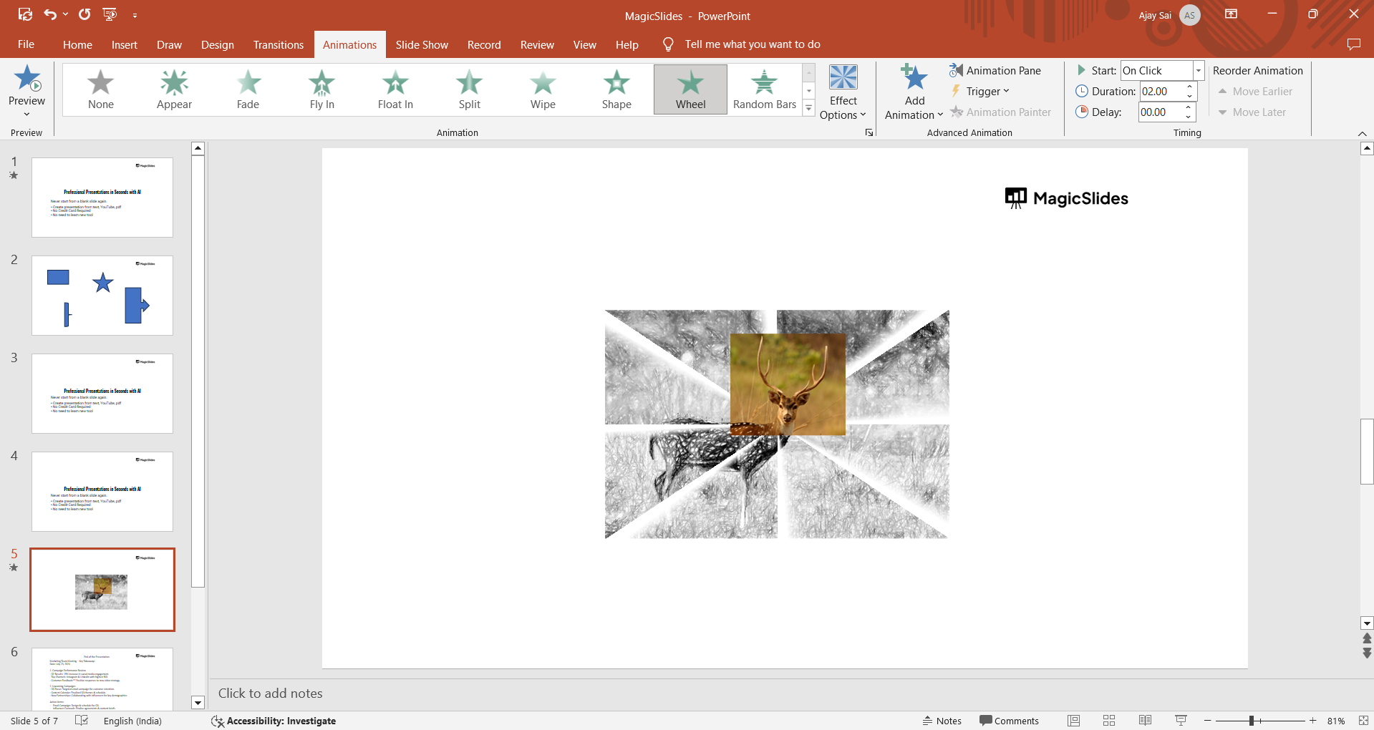Image resolution: width=1374 pixels, height=730 pixels.
Task: Switch to Slide Sorter view
Action: click(x=1109, y=721)
